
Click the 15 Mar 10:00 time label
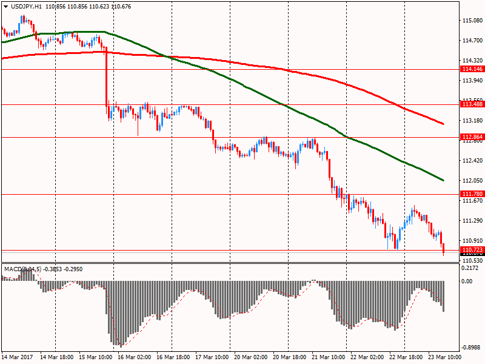click(x=96, y=357)
